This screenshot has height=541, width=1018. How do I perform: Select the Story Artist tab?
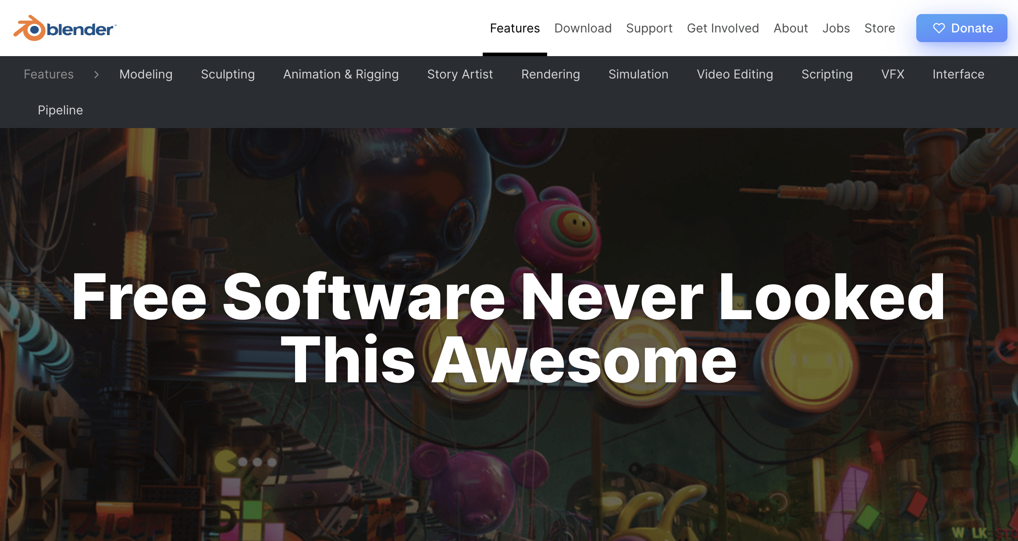tap(460, 74)
